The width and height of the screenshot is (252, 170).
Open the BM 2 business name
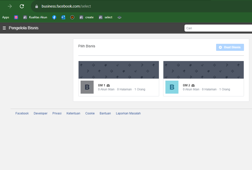pyautogui.click(x=186, y=85)
